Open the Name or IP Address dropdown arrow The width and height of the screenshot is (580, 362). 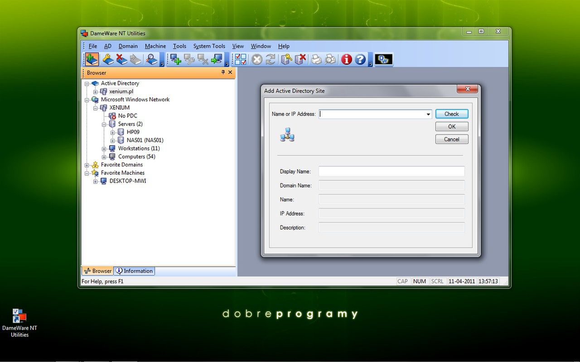point(428,114)
